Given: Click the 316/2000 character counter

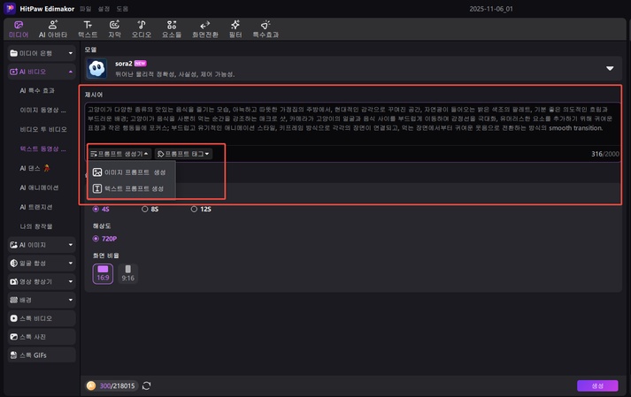Looking at the screenshot, I should [604, 154].
